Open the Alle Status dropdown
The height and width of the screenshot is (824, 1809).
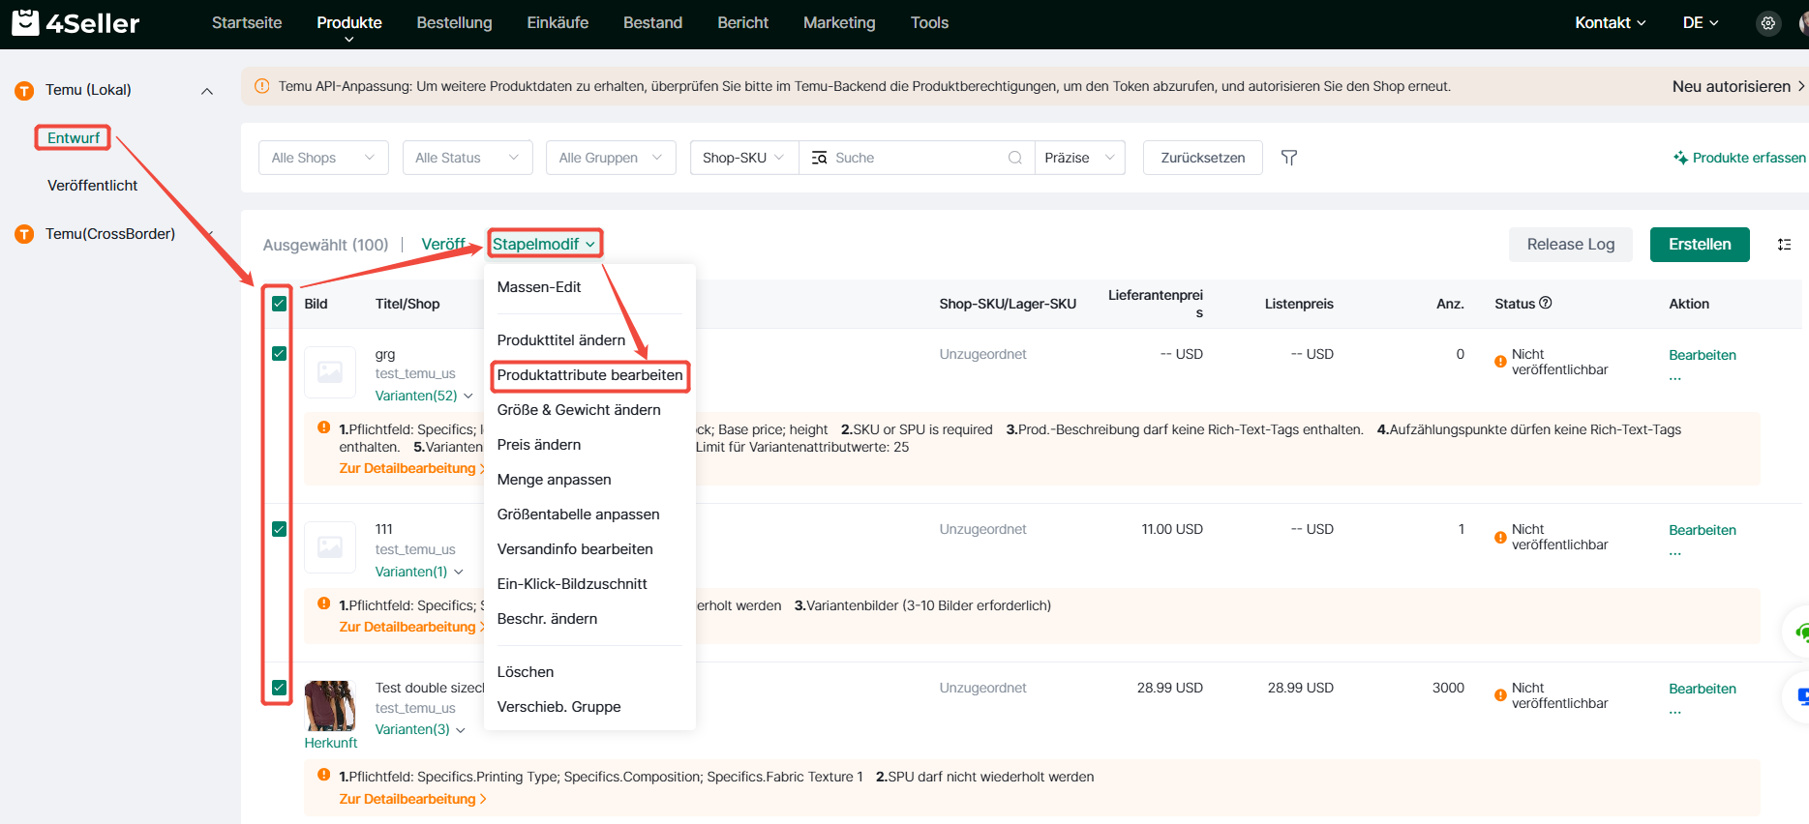click(x=467, y=158)
